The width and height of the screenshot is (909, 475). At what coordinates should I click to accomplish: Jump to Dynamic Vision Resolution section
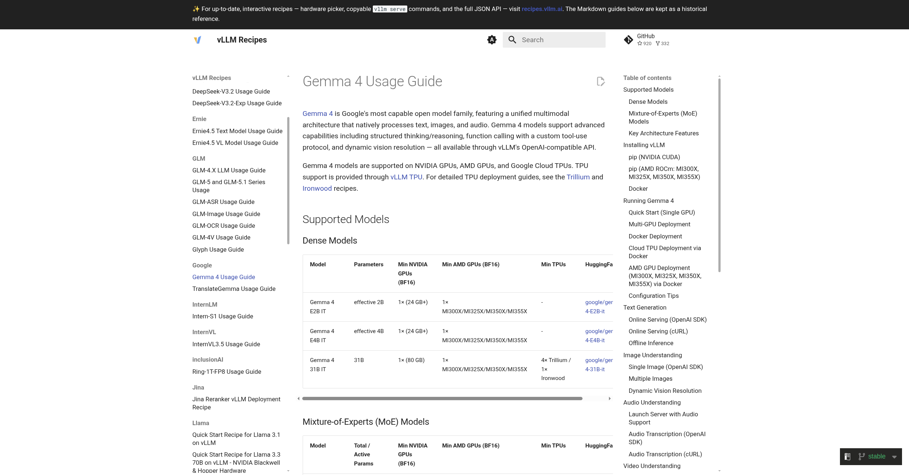coord(665,391)
